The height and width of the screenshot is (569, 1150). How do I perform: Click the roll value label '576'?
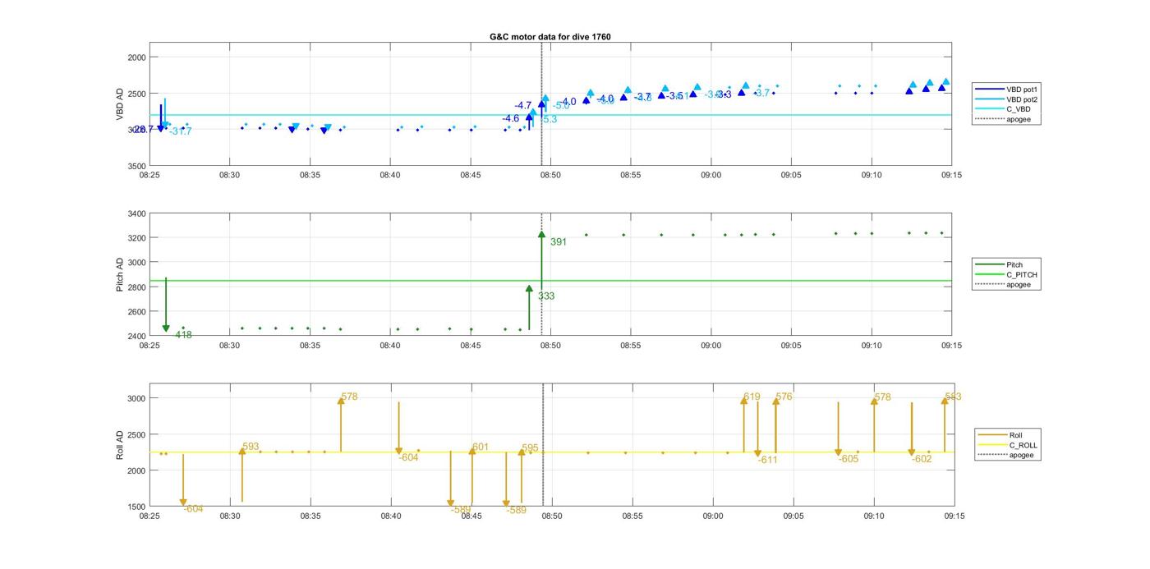click(784, 397)
